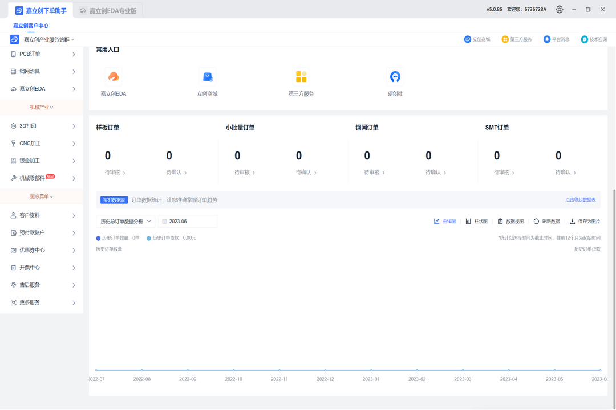Toggle 历史订单数量 legend series
This screenshot has height=410, width=616.
click(x=118, y=238)
